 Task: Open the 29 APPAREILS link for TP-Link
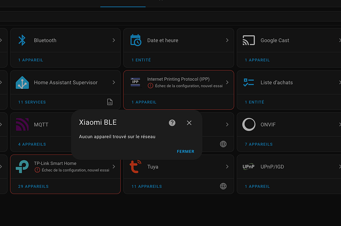click(33, 187)
